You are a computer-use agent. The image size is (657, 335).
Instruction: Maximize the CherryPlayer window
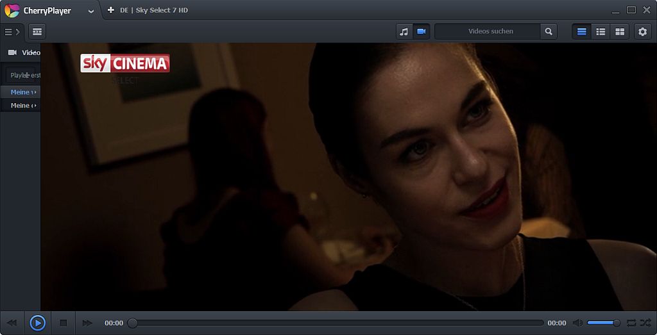pos(631,10)
